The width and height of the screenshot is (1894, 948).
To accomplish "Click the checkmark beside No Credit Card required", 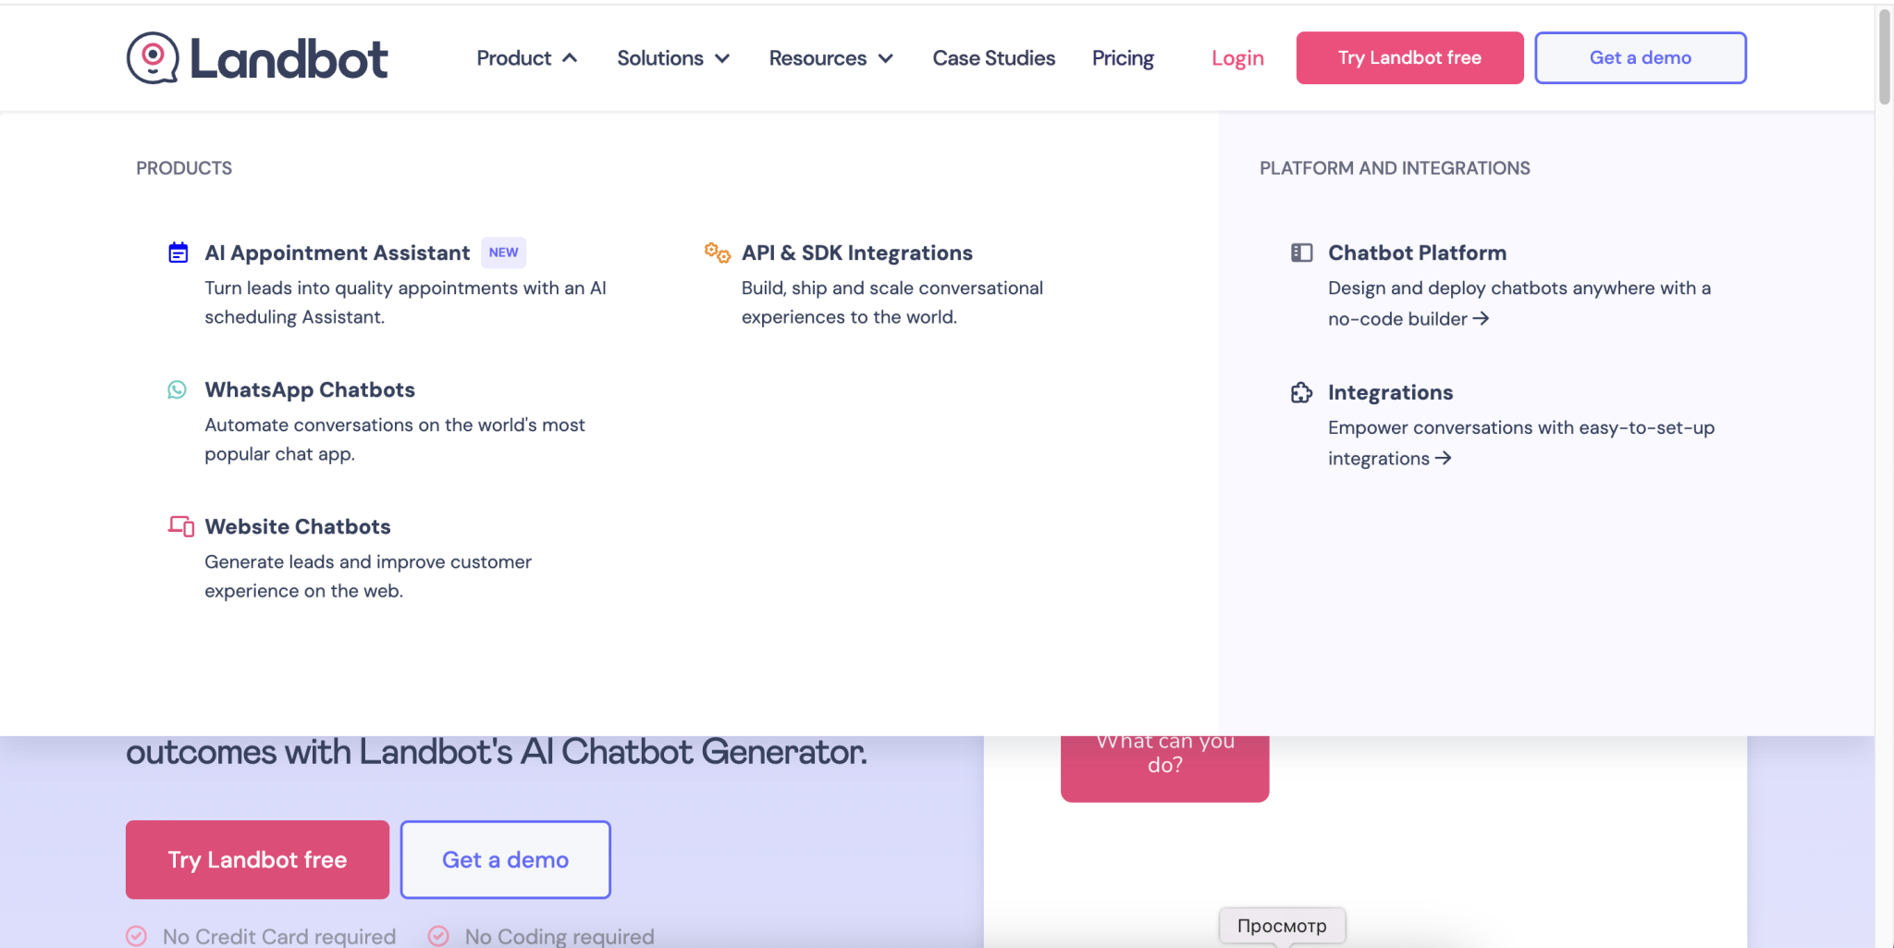I will point(136,935).
